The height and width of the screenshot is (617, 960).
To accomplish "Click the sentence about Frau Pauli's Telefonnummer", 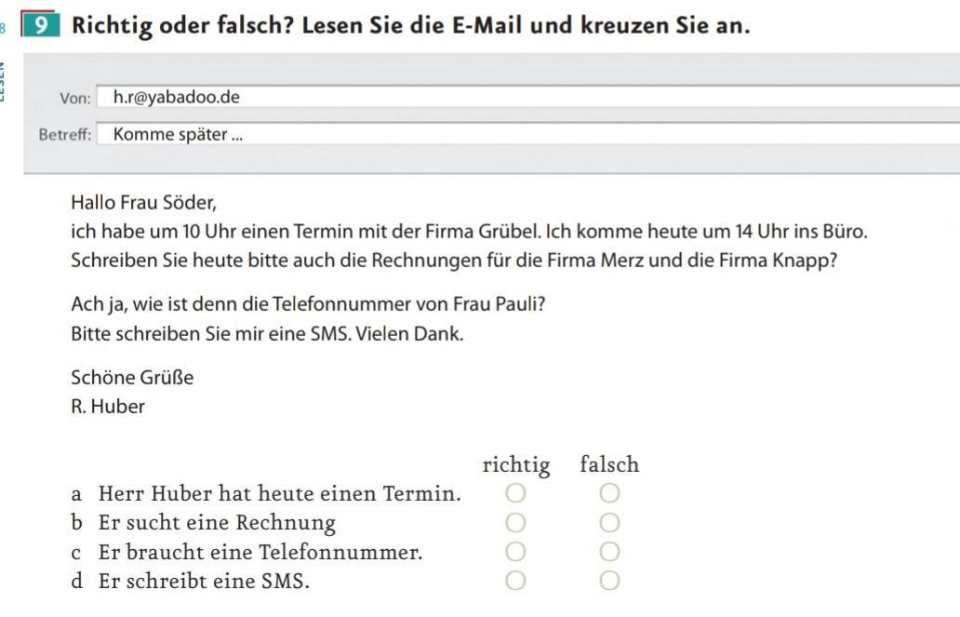I will point(308,304).
